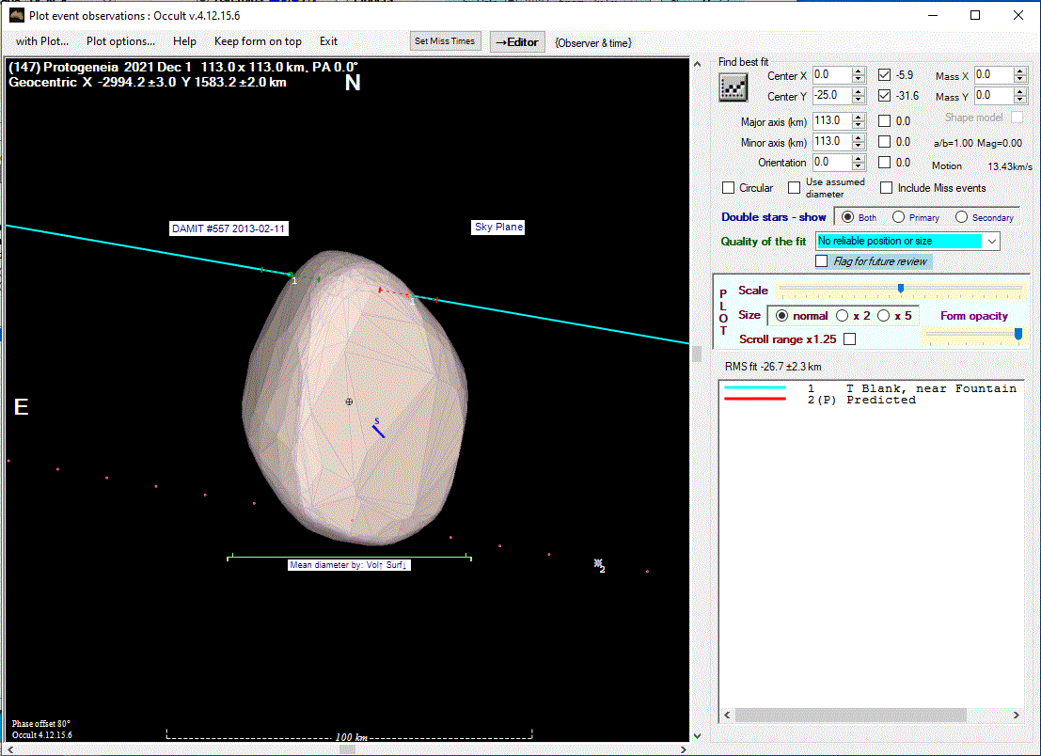
Task: Click the Orientation input field
Action: pyautogui.click(x=832, y=162)
